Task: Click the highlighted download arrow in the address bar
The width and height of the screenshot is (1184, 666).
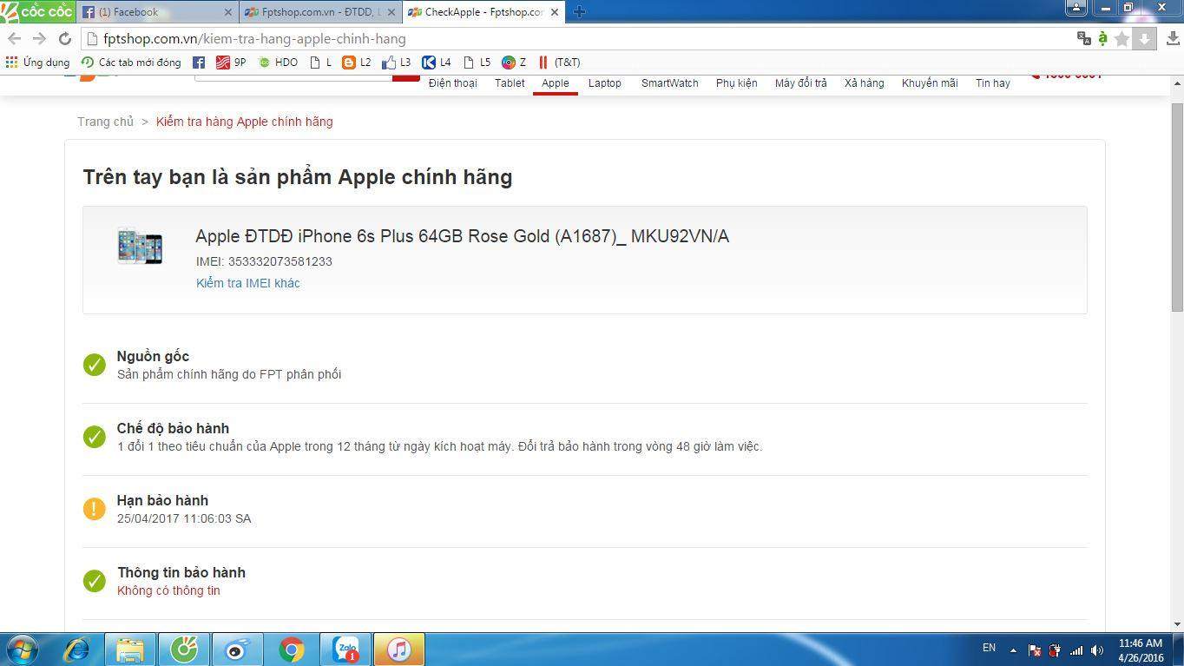Action: click(x=1144, y=38)
